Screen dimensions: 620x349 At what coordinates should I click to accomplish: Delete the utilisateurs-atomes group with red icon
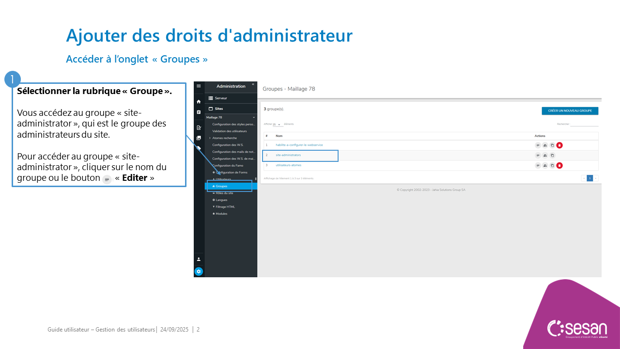[x=559, y=165]
